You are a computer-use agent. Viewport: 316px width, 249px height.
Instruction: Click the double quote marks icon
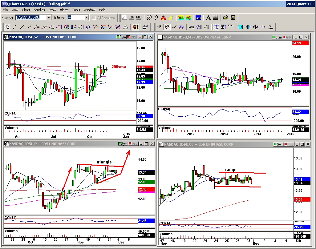click(x=149, y=18)
